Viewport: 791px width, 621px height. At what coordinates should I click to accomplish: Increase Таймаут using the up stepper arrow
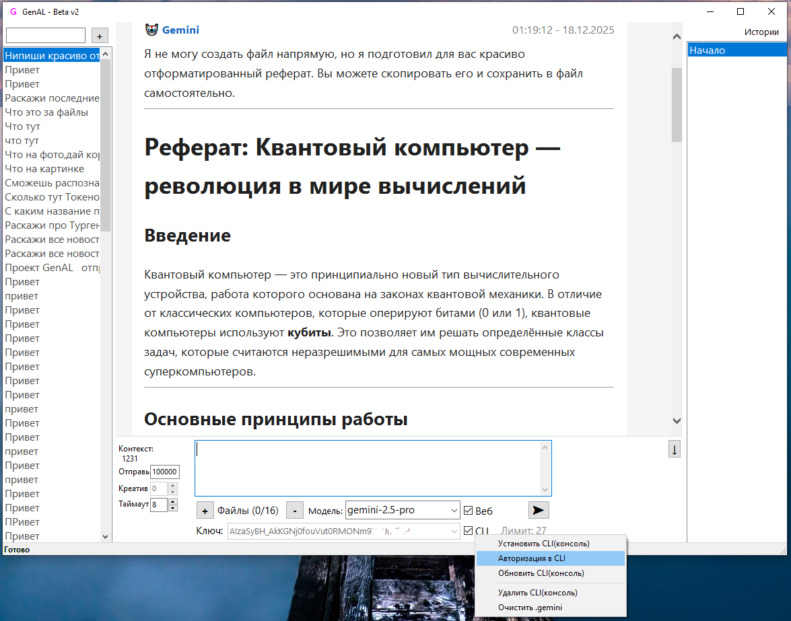click(173, 501)
